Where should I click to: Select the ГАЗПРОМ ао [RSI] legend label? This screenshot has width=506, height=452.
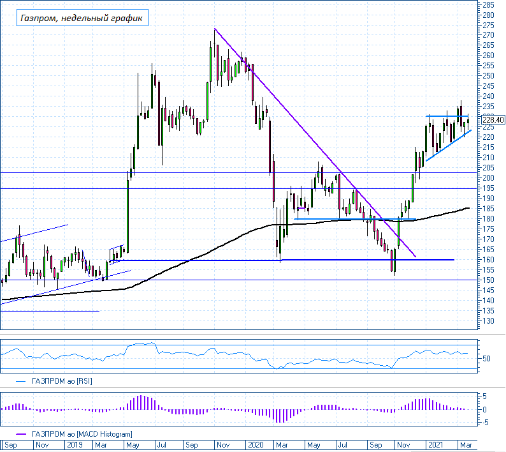[x=62, y=381]
